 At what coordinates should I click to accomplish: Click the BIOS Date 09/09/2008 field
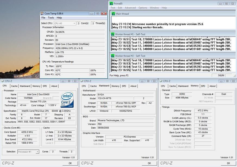pyautogui.click(x=125, y=128)
